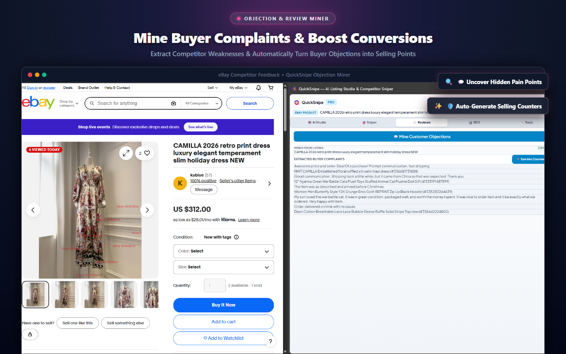
Task: Click camera image search icon in search bar
Action: (173, 103)
